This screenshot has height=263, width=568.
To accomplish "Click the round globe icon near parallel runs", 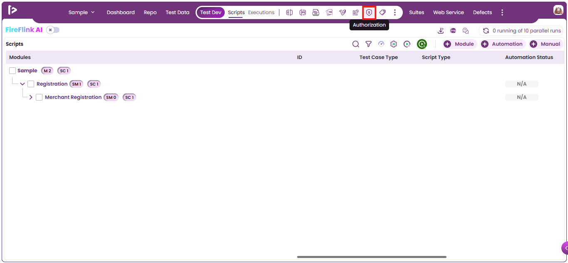I will [x=453, y=31].
